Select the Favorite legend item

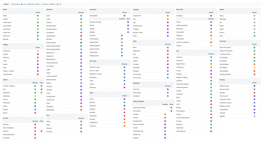31,4
